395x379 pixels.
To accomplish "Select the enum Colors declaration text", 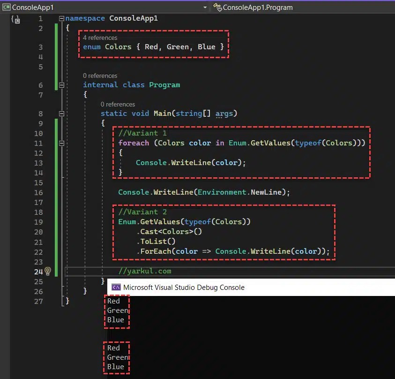I will click(x=154, y=46).
